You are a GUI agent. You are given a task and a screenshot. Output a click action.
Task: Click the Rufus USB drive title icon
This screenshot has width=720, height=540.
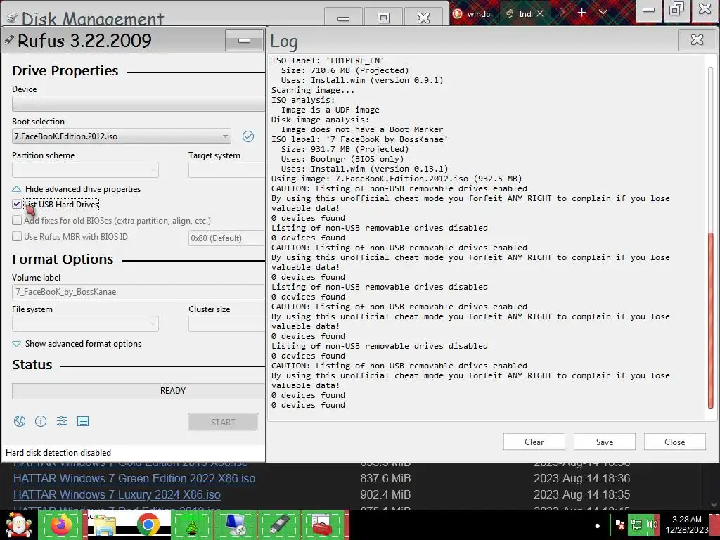tap(8, 40)
